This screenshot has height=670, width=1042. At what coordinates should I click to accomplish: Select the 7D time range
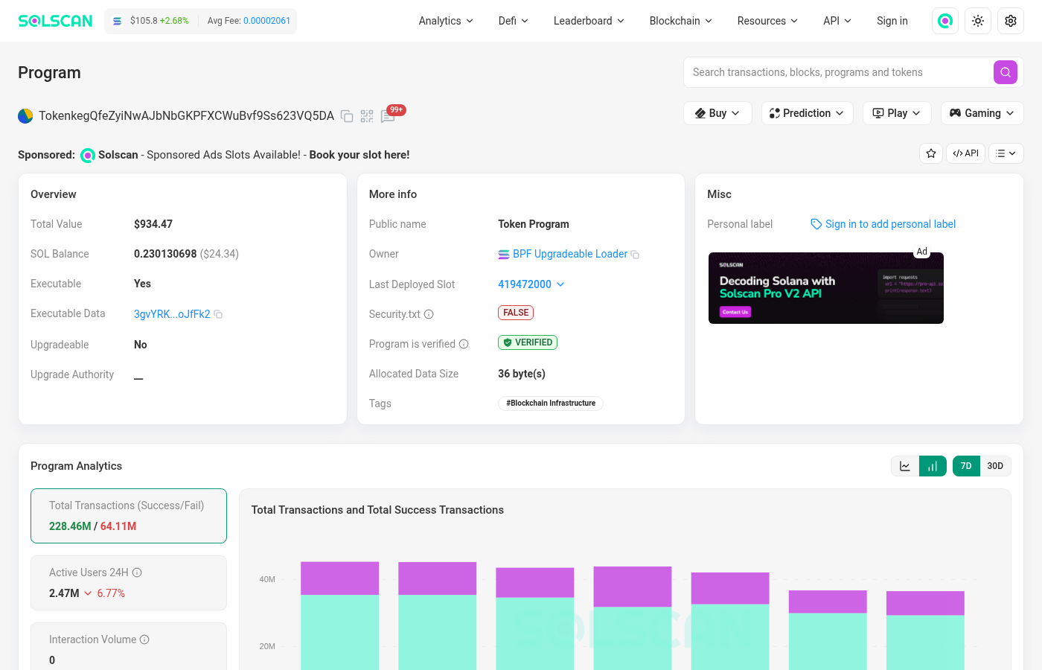click(966, 466)
